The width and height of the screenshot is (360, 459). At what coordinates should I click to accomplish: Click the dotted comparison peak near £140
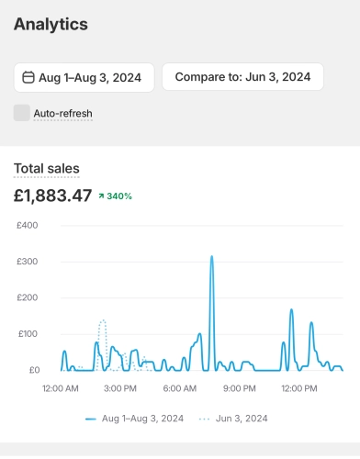103,320
